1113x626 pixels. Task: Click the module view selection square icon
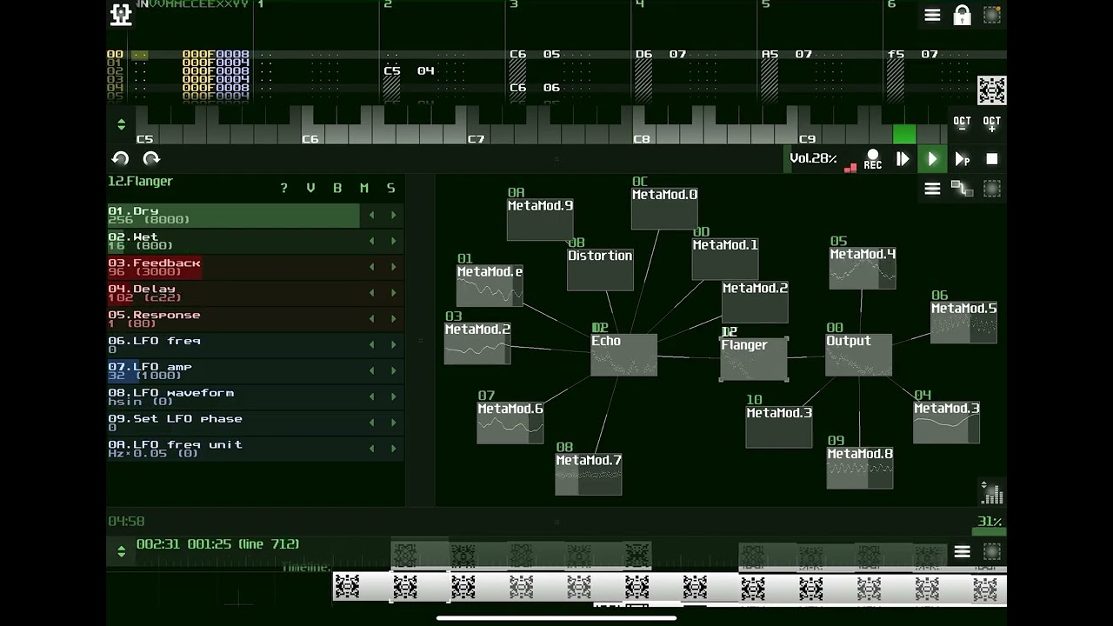pos(992,189)
